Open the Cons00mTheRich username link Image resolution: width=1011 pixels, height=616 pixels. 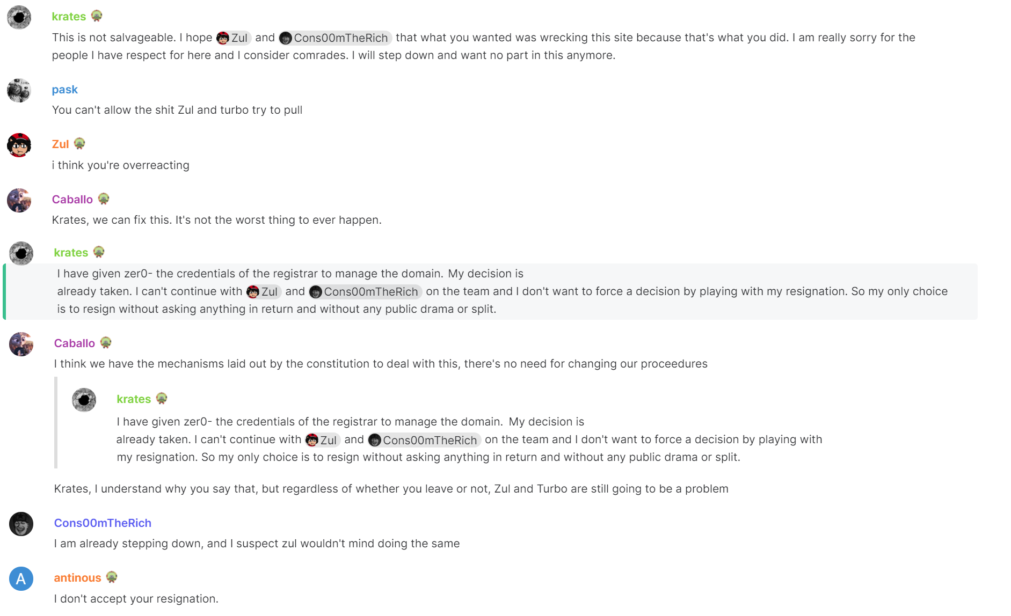[x=103, y=523]
